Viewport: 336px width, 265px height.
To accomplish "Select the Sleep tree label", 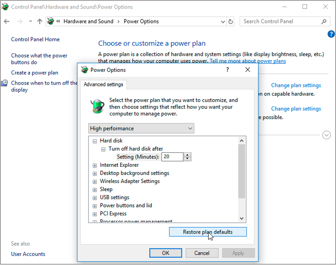I will [106, 189].
